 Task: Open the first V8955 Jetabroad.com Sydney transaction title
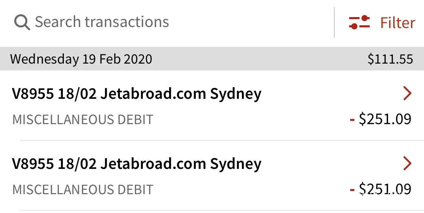(137, 94)
